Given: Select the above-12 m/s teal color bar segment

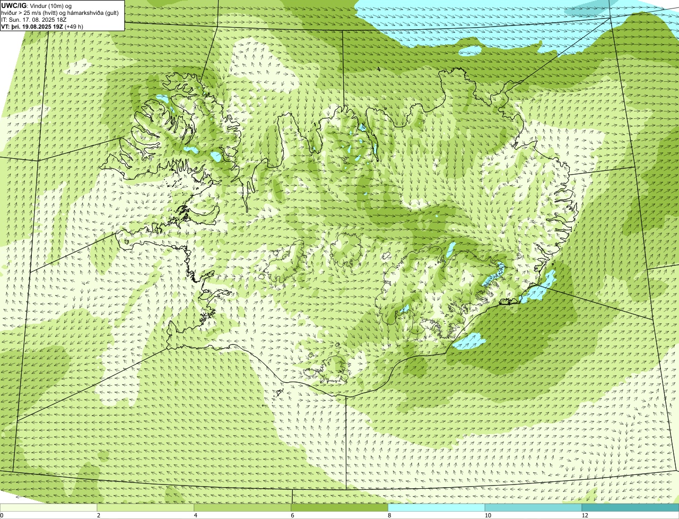Looking at the screenshot, I should (630, 507).
